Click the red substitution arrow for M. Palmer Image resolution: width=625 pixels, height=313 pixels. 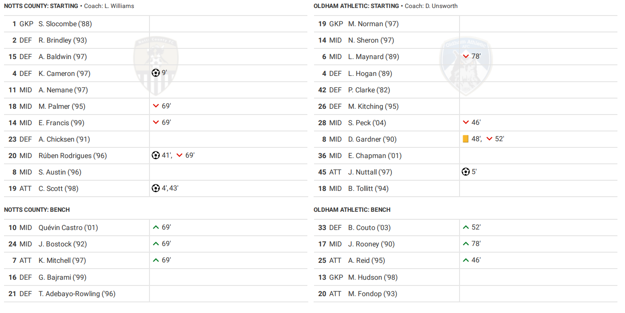point(156,106)
